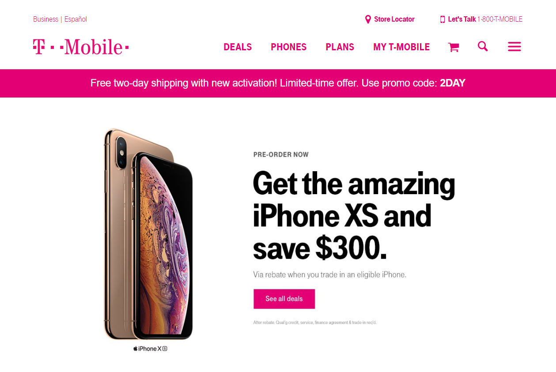Screen dimensions: 556x372
Task: Open the Store Locator link
Action: [x=394, y=19]
